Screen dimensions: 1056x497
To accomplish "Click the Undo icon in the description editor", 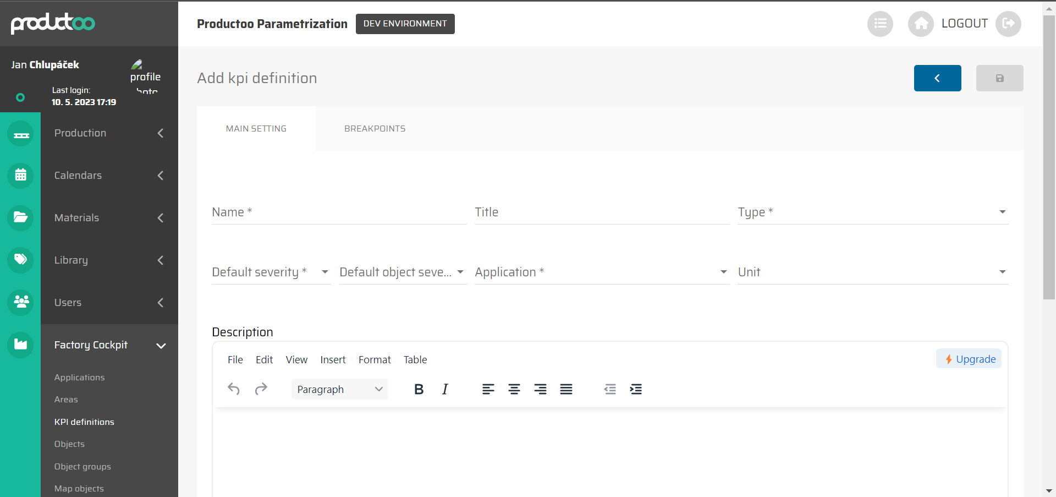I will coord(234,389).
